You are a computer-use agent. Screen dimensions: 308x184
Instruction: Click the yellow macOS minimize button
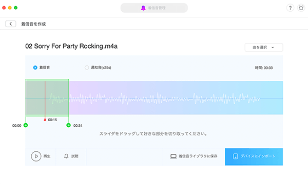click(x=10, y=8)
